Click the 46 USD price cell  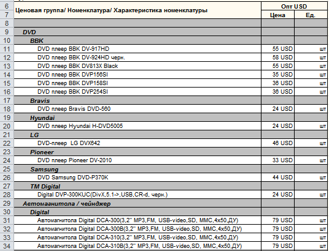click(x=277, y=143)
